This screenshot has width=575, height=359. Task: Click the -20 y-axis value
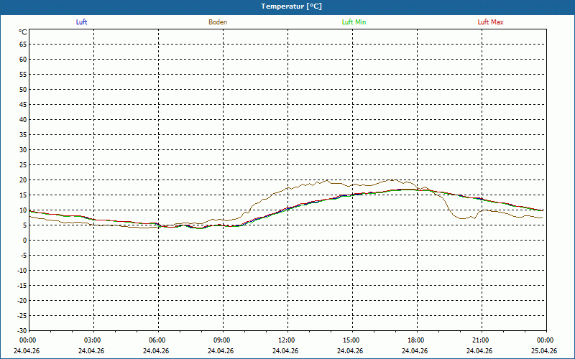tap(22, 300)
